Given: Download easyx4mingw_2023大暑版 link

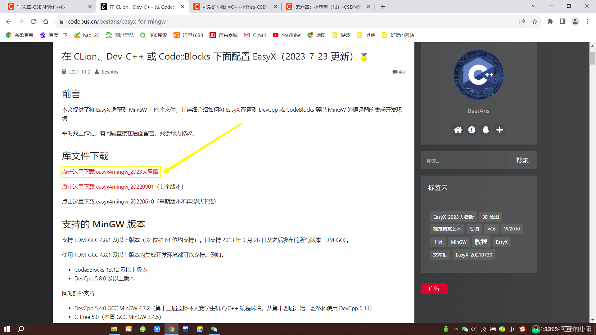Looking at the screenshot, I should (110, 172).
